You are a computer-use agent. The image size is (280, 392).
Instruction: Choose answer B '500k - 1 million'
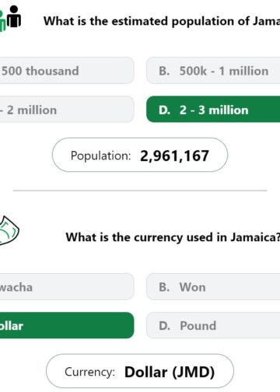coord(213,71)
